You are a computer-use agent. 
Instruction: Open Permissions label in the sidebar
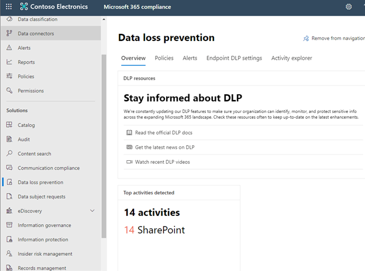click(31, 91)
